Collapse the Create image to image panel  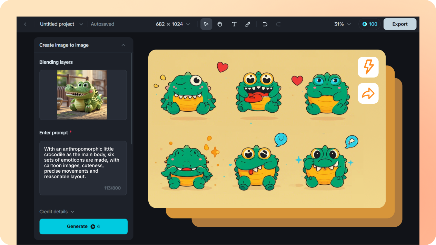(123, 45)
